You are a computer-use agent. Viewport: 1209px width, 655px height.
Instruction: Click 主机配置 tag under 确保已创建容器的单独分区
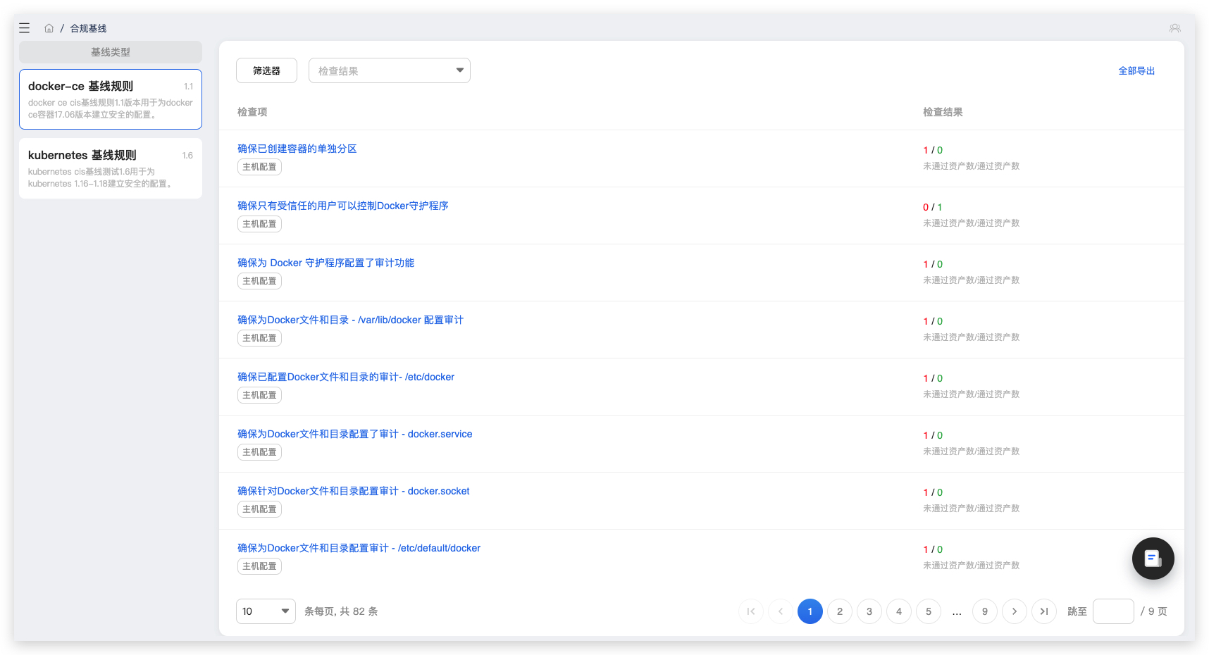[259, 167]
